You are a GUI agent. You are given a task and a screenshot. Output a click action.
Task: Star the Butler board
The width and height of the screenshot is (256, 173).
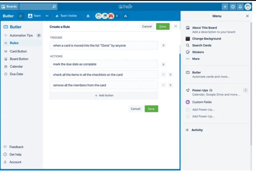tap(21, 16)
